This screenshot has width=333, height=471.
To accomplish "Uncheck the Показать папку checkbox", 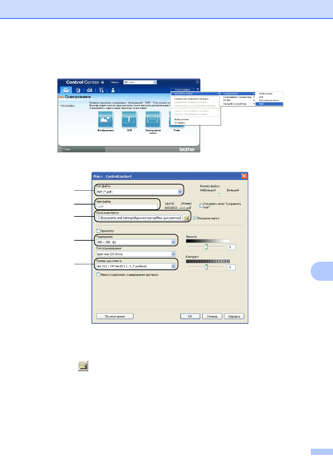I will [x=195, y=218].
